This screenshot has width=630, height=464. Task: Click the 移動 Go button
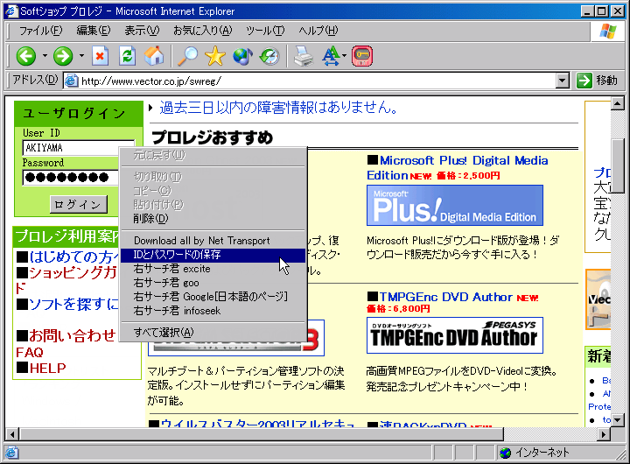(597, 81)
